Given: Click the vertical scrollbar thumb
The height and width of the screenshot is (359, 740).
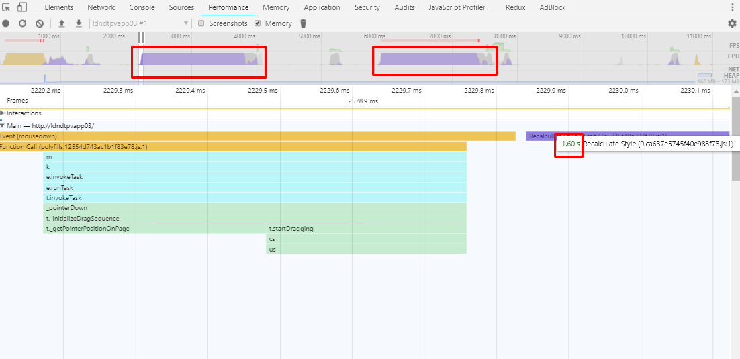Looking at the screenshot, I should [x=735, y=138].
